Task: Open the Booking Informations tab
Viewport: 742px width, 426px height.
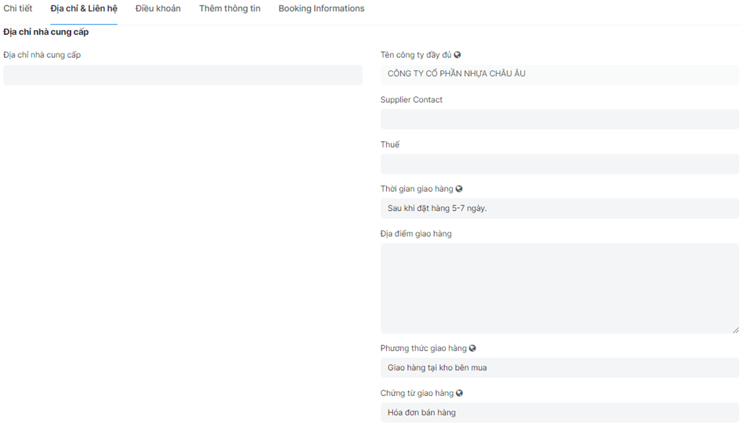Action: coord(321,9)
